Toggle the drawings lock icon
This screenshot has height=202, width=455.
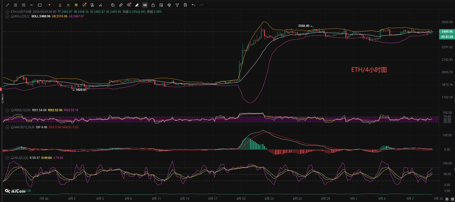click(153, 5)
